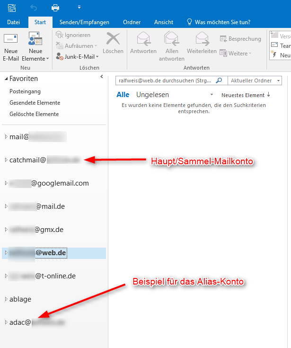The image size is (291, 348).
Task: Expand the mail@ account tree
Action: pyautogui.click(x=6, y=137)
